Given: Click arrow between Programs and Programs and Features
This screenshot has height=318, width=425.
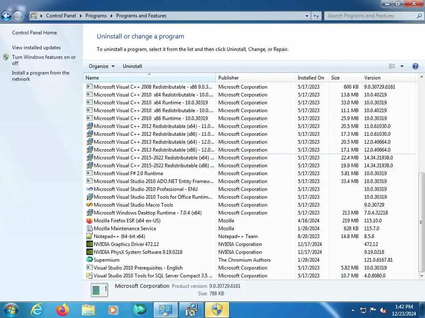Looking at the screenshot, I should (111, 16).
